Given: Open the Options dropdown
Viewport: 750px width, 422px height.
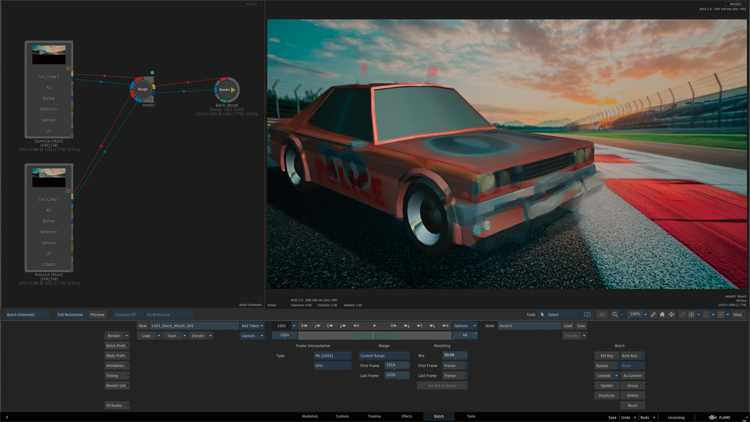Looking at the screenshot, I should [x=464, y=326].
